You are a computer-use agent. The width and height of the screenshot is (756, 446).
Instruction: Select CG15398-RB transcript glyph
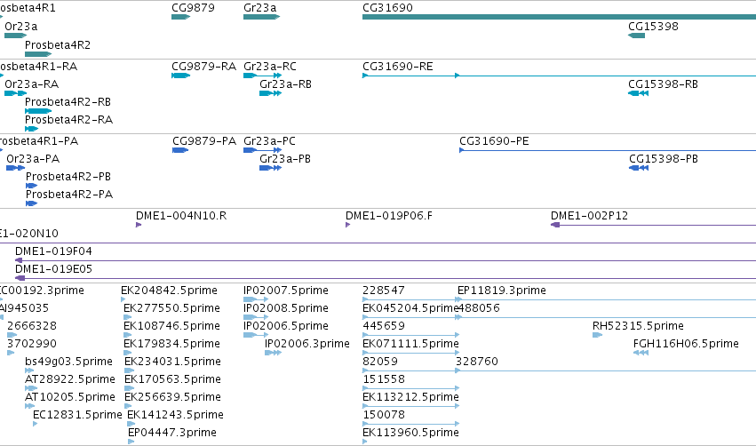639,93
